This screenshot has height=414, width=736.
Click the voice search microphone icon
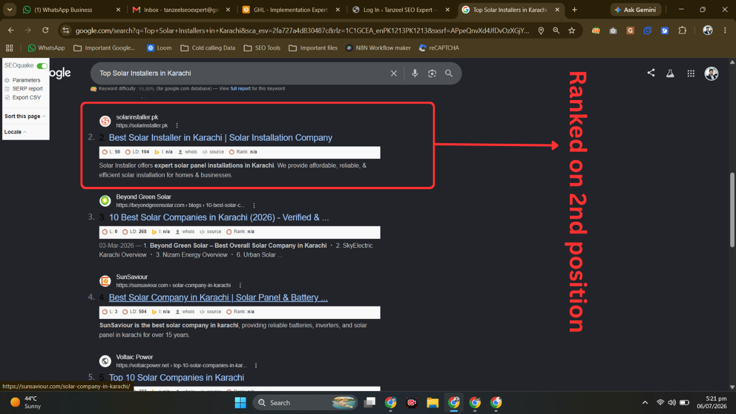[415, 74]
